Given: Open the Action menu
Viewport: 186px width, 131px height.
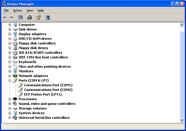Looking at the screenshot, I should (17, 10).
